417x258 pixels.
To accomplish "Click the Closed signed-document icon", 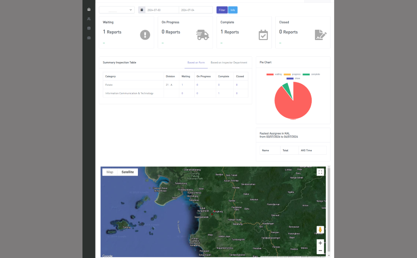I will (321, 35).
